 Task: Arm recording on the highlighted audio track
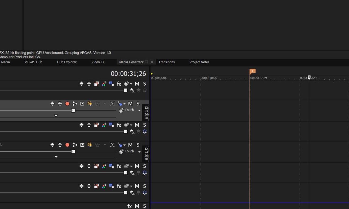[x=67, y=104]
